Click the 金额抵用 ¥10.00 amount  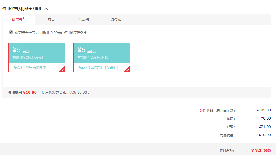(x=30, y=92)
